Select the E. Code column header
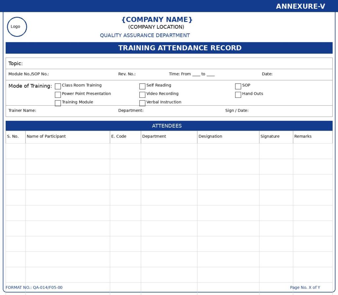 (x=125, y=137)
